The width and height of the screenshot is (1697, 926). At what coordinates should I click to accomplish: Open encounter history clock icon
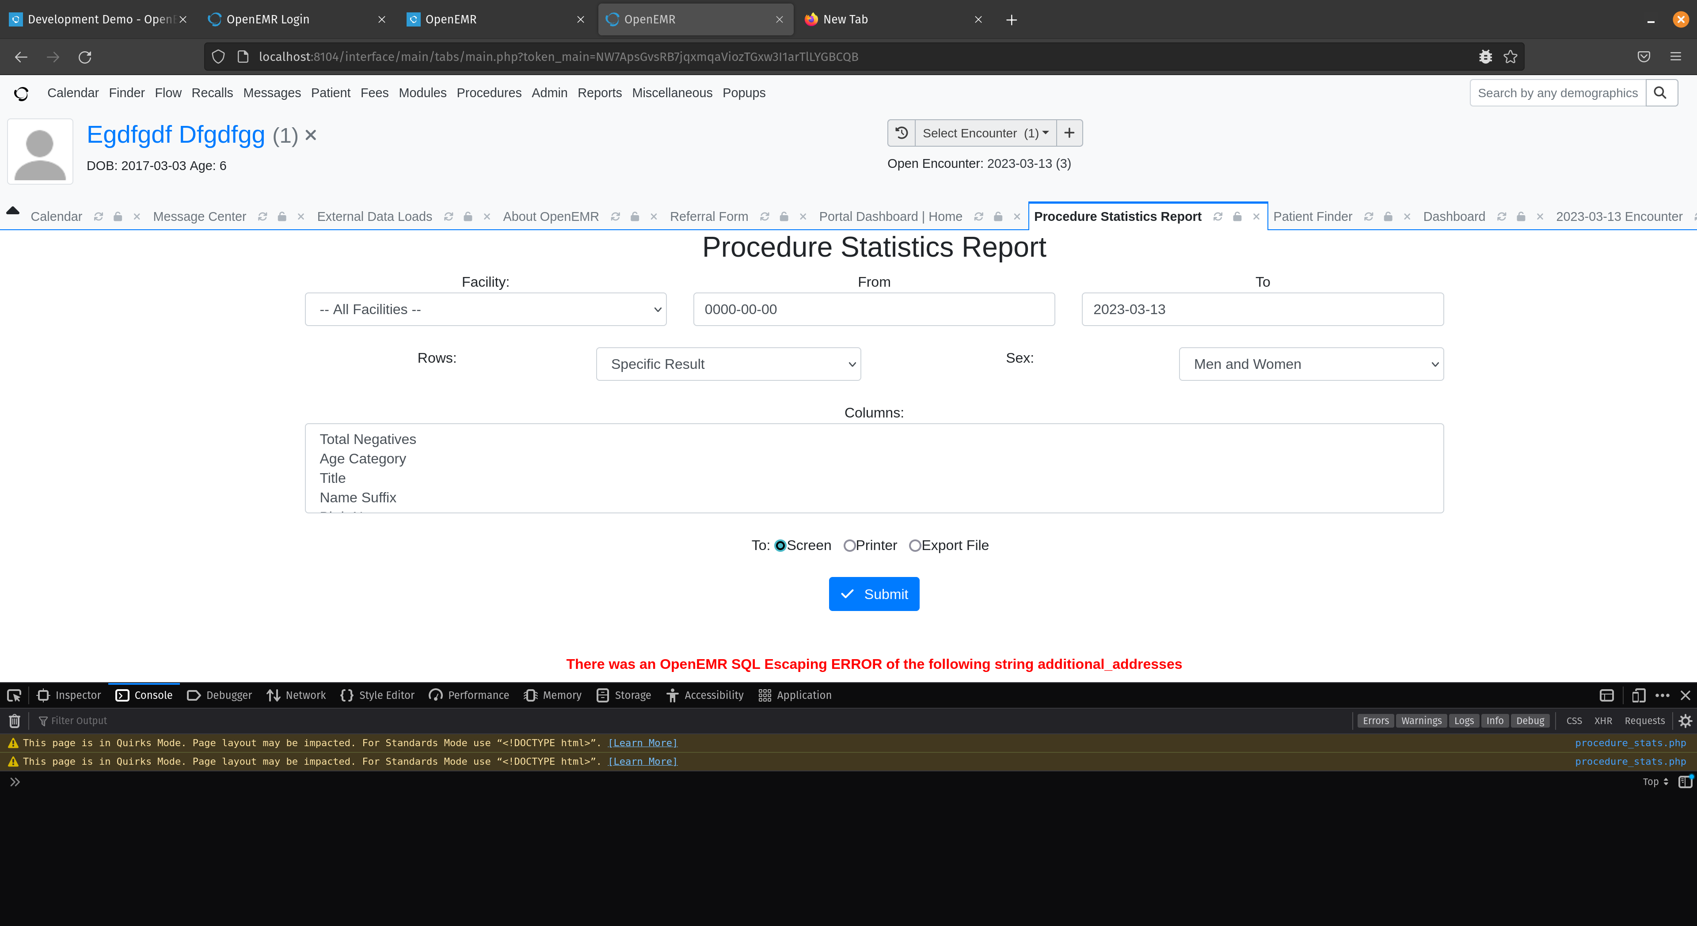point(901,133)
